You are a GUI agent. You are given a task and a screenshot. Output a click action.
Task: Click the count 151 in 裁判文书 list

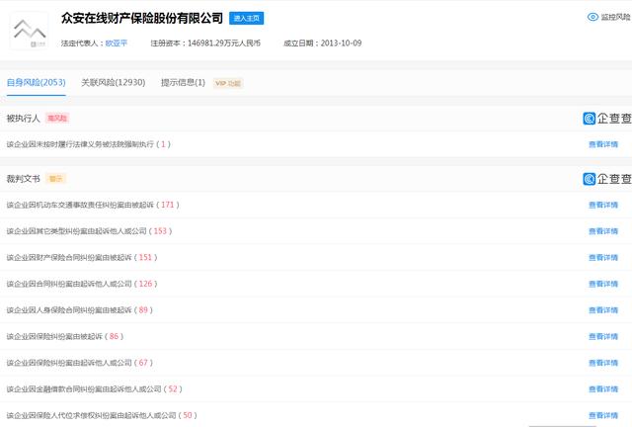click(x=145, y=257)
